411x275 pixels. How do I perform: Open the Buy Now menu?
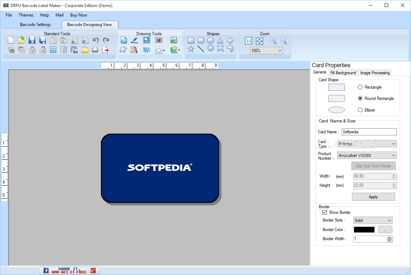(x=79, y=15)
